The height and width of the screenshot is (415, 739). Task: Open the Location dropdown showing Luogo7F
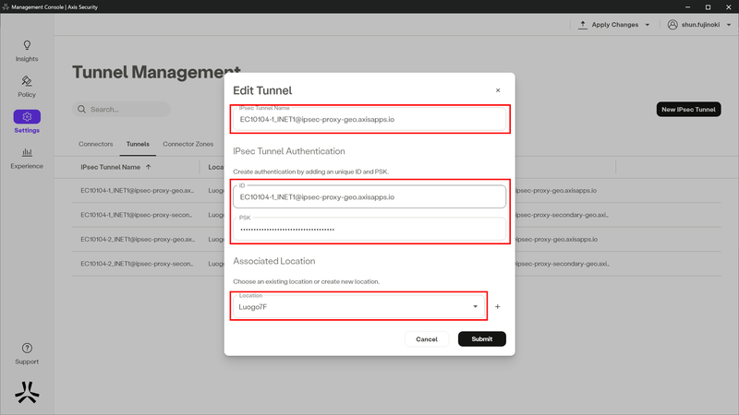coord(358,307)
